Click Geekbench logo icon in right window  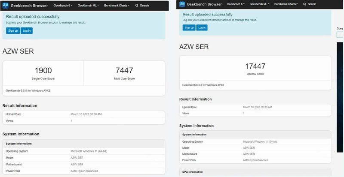click(182, 4)
